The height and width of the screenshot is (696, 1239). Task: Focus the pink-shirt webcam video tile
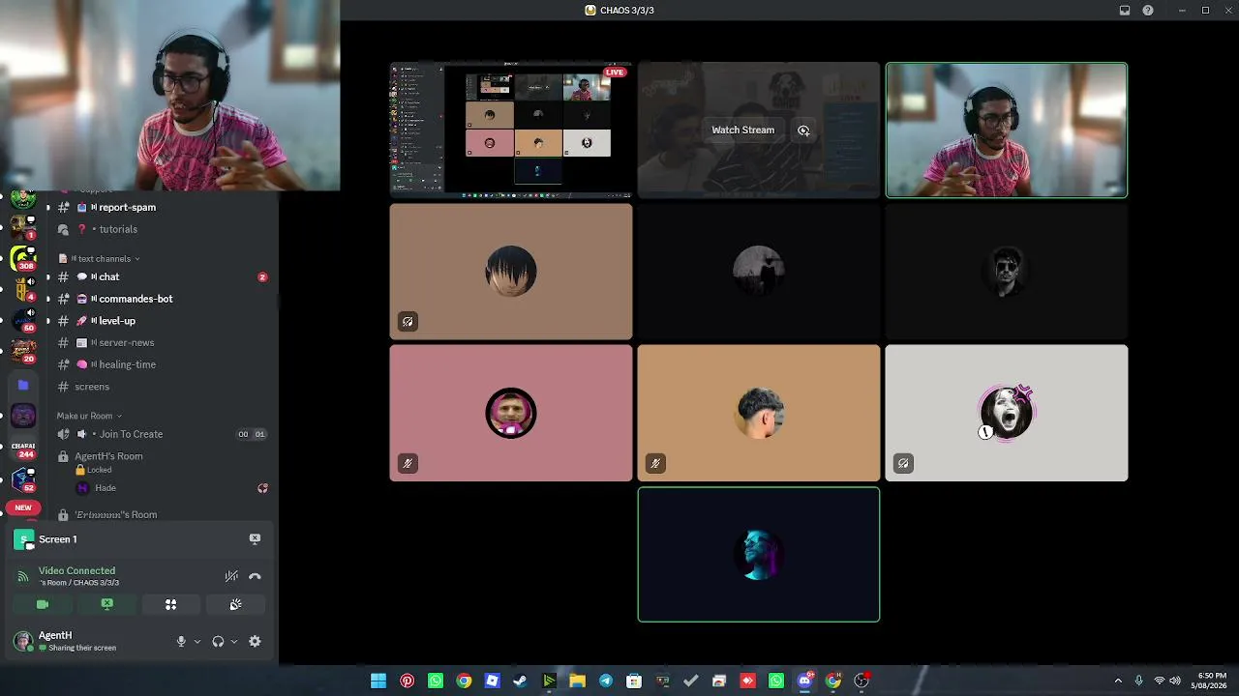[x=1007, y=130]
